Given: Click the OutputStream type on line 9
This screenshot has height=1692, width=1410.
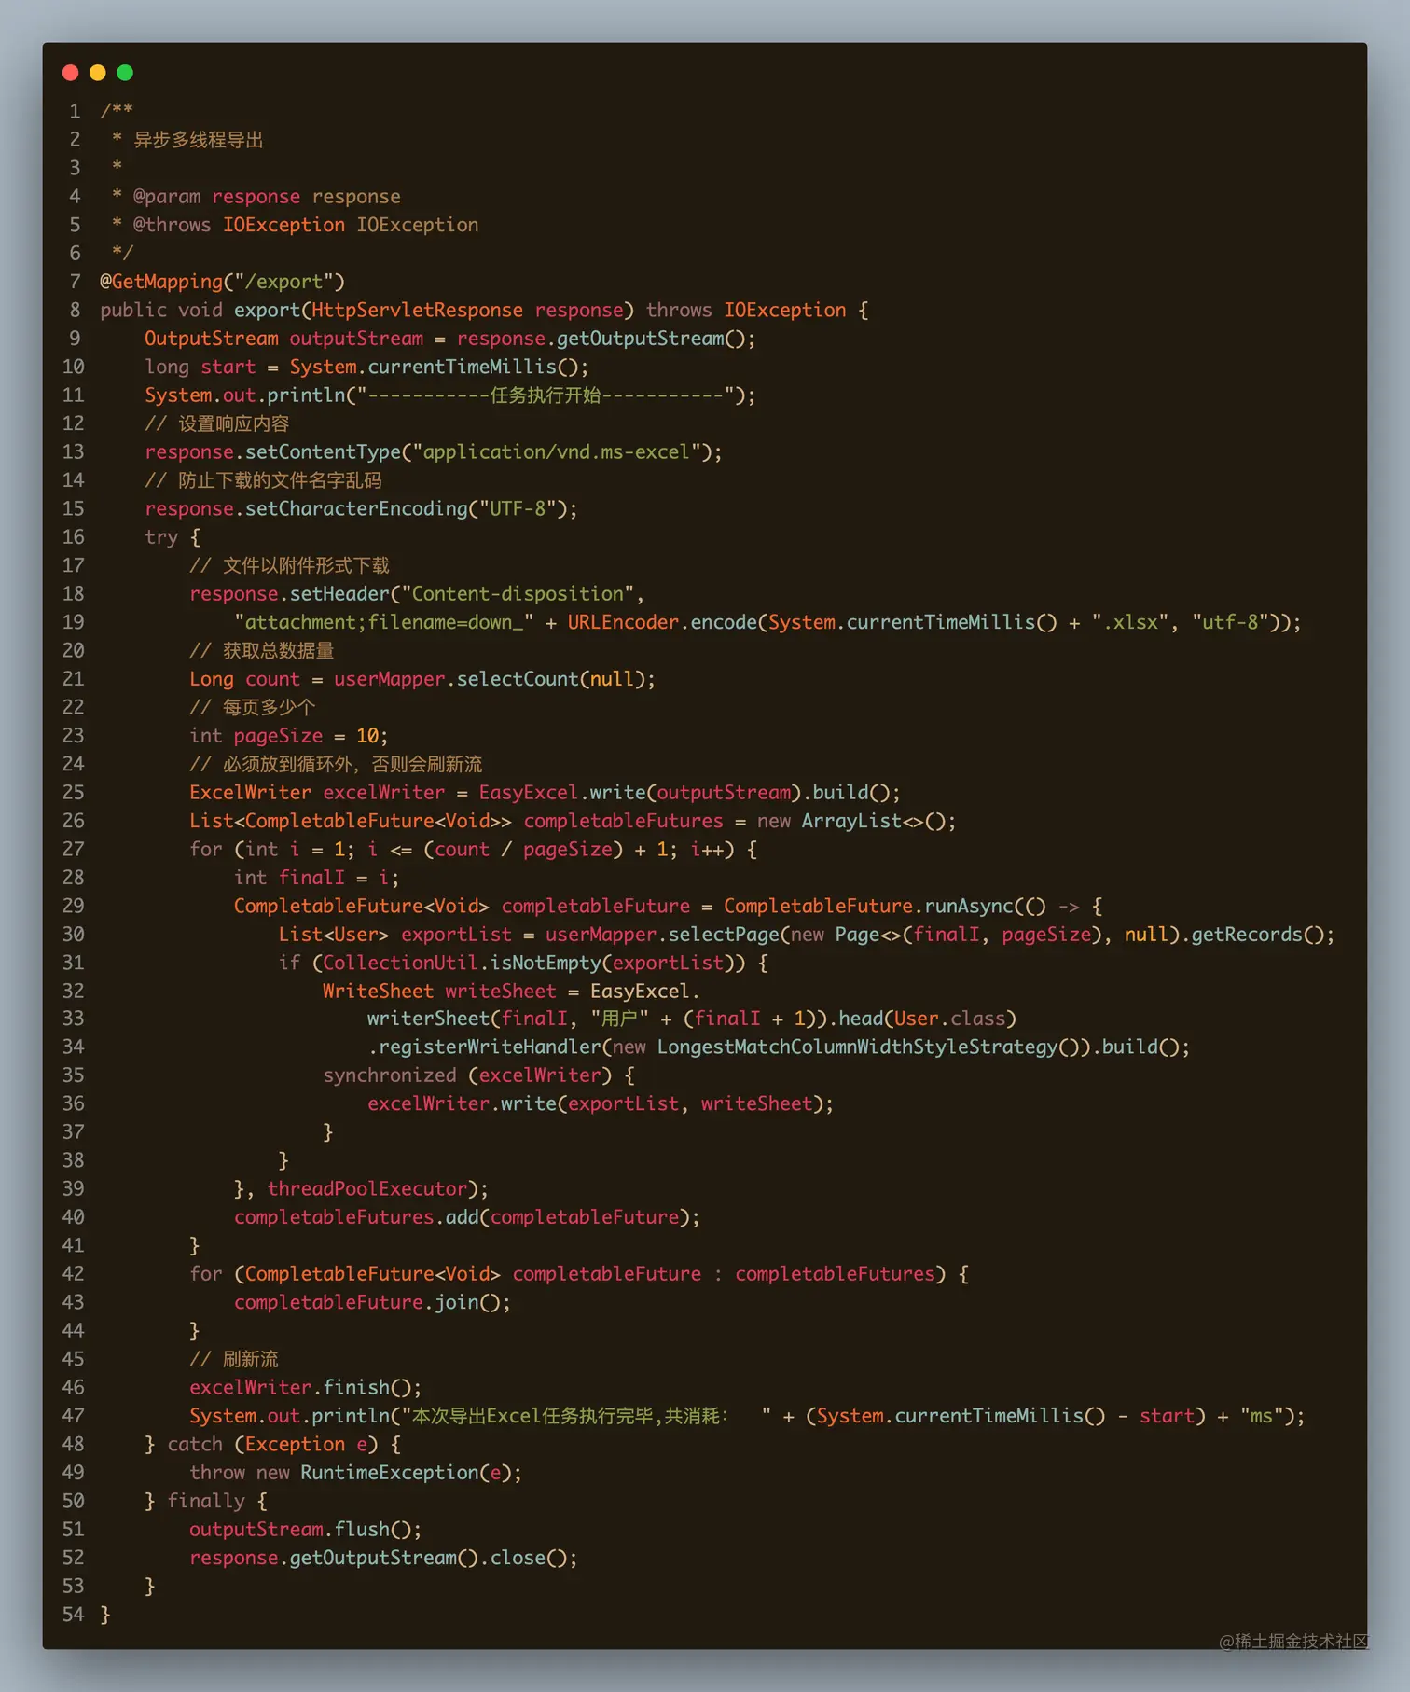Looking at the screenshot, I should [x=212, y=339].
